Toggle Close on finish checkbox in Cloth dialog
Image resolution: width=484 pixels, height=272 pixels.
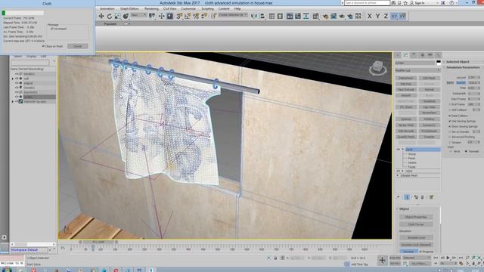tap(43, 46)
